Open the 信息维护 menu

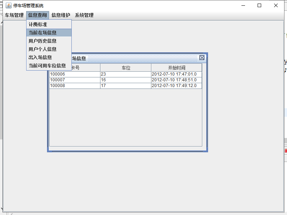point(61,15)
